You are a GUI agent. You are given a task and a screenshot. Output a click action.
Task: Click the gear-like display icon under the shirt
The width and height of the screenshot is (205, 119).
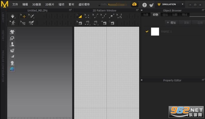coord(12,38)
